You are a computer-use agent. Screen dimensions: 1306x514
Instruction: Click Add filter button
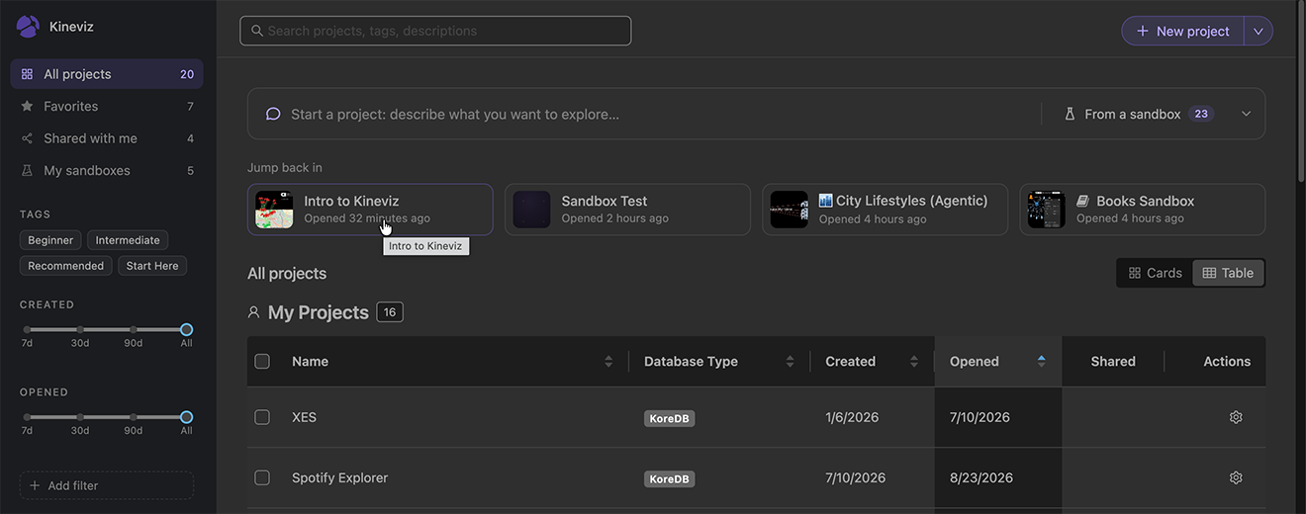pos(107,485)
